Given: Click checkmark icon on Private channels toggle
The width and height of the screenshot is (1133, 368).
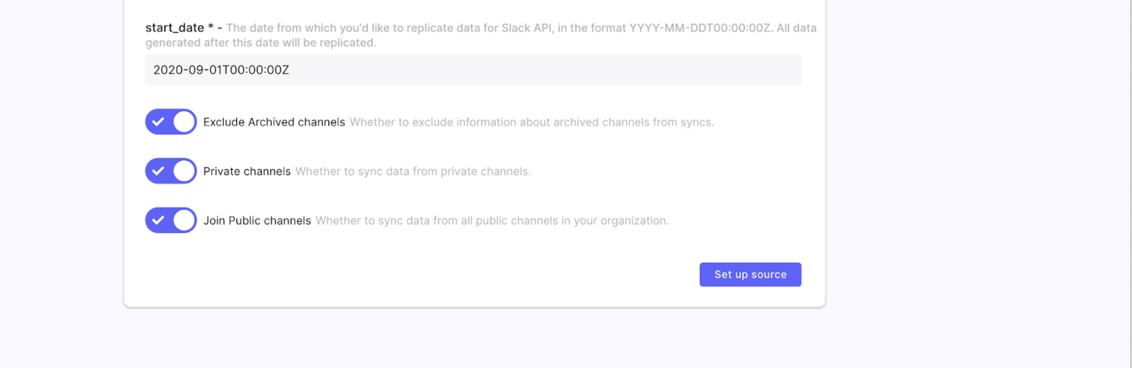Looking at the screenshot, I should pos(158,171).
